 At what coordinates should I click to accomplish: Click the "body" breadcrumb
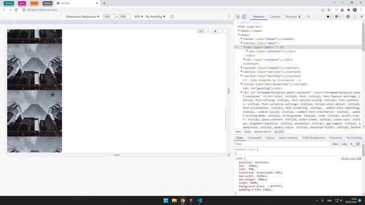click(248, 132)
